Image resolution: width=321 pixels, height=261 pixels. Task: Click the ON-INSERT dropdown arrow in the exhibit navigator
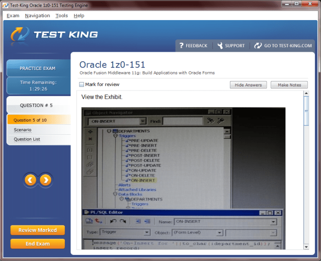(x=143, y=121)
